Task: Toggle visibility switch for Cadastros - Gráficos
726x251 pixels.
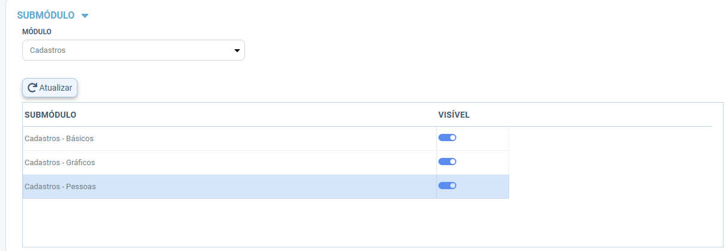Action: click(x=447, y=162)
